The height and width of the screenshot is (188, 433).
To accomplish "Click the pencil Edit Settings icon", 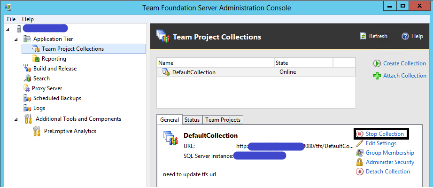I will (x=360, y=143).
